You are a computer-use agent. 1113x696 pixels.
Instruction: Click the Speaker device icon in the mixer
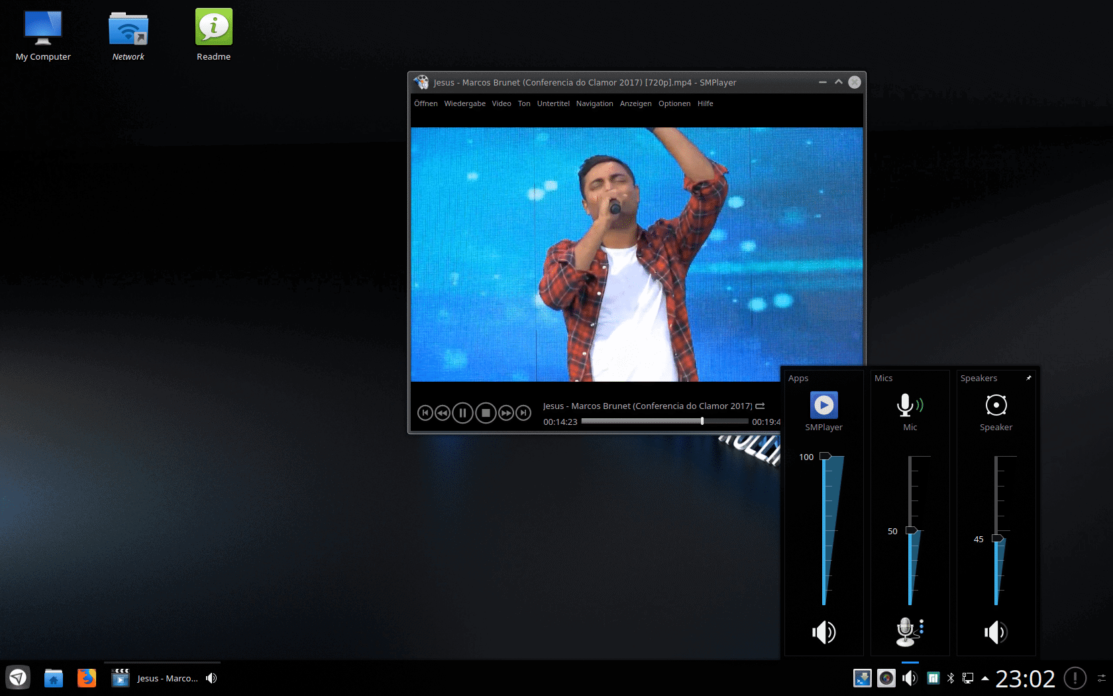pyautogui.click(x=996, y=405)
